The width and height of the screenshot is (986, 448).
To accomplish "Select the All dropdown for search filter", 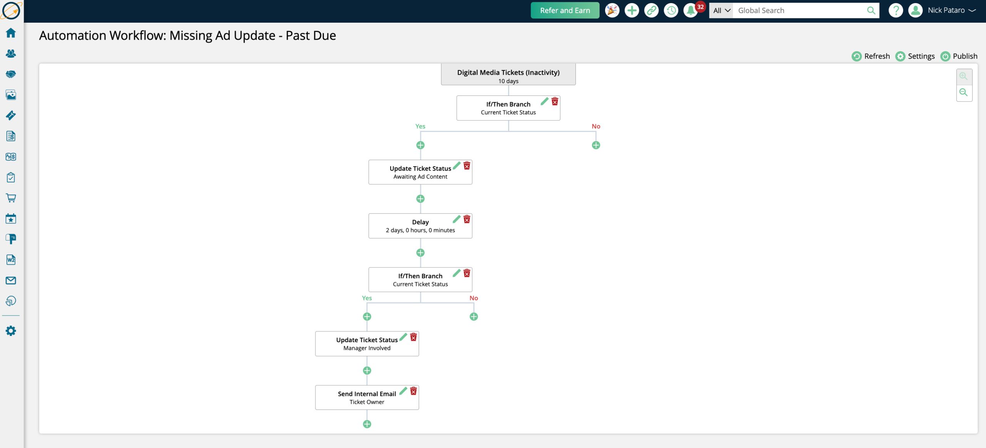I will 721,10.
